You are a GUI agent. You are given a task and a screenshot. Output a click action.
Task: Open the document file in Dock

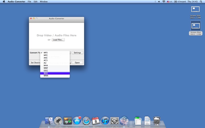coord(147,121)
